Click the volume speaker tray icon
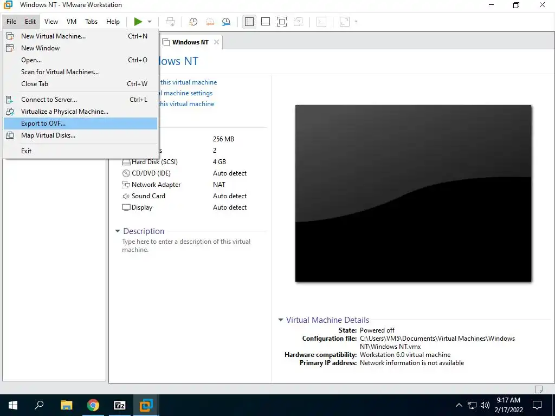Viewport: 555px width, 416px height. [x=485, y=405]
